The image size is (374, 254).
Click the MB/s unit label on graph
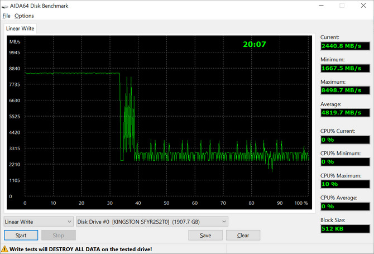15,42
